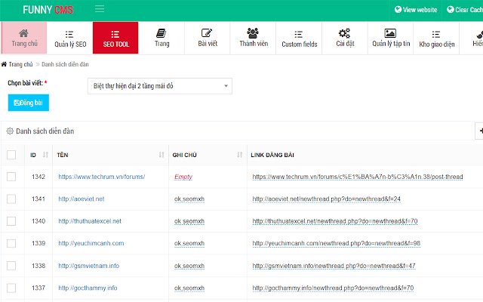Click gocthammy.info newthread posting link
This screenshot has width=483, height=302.
pos(333,288)
